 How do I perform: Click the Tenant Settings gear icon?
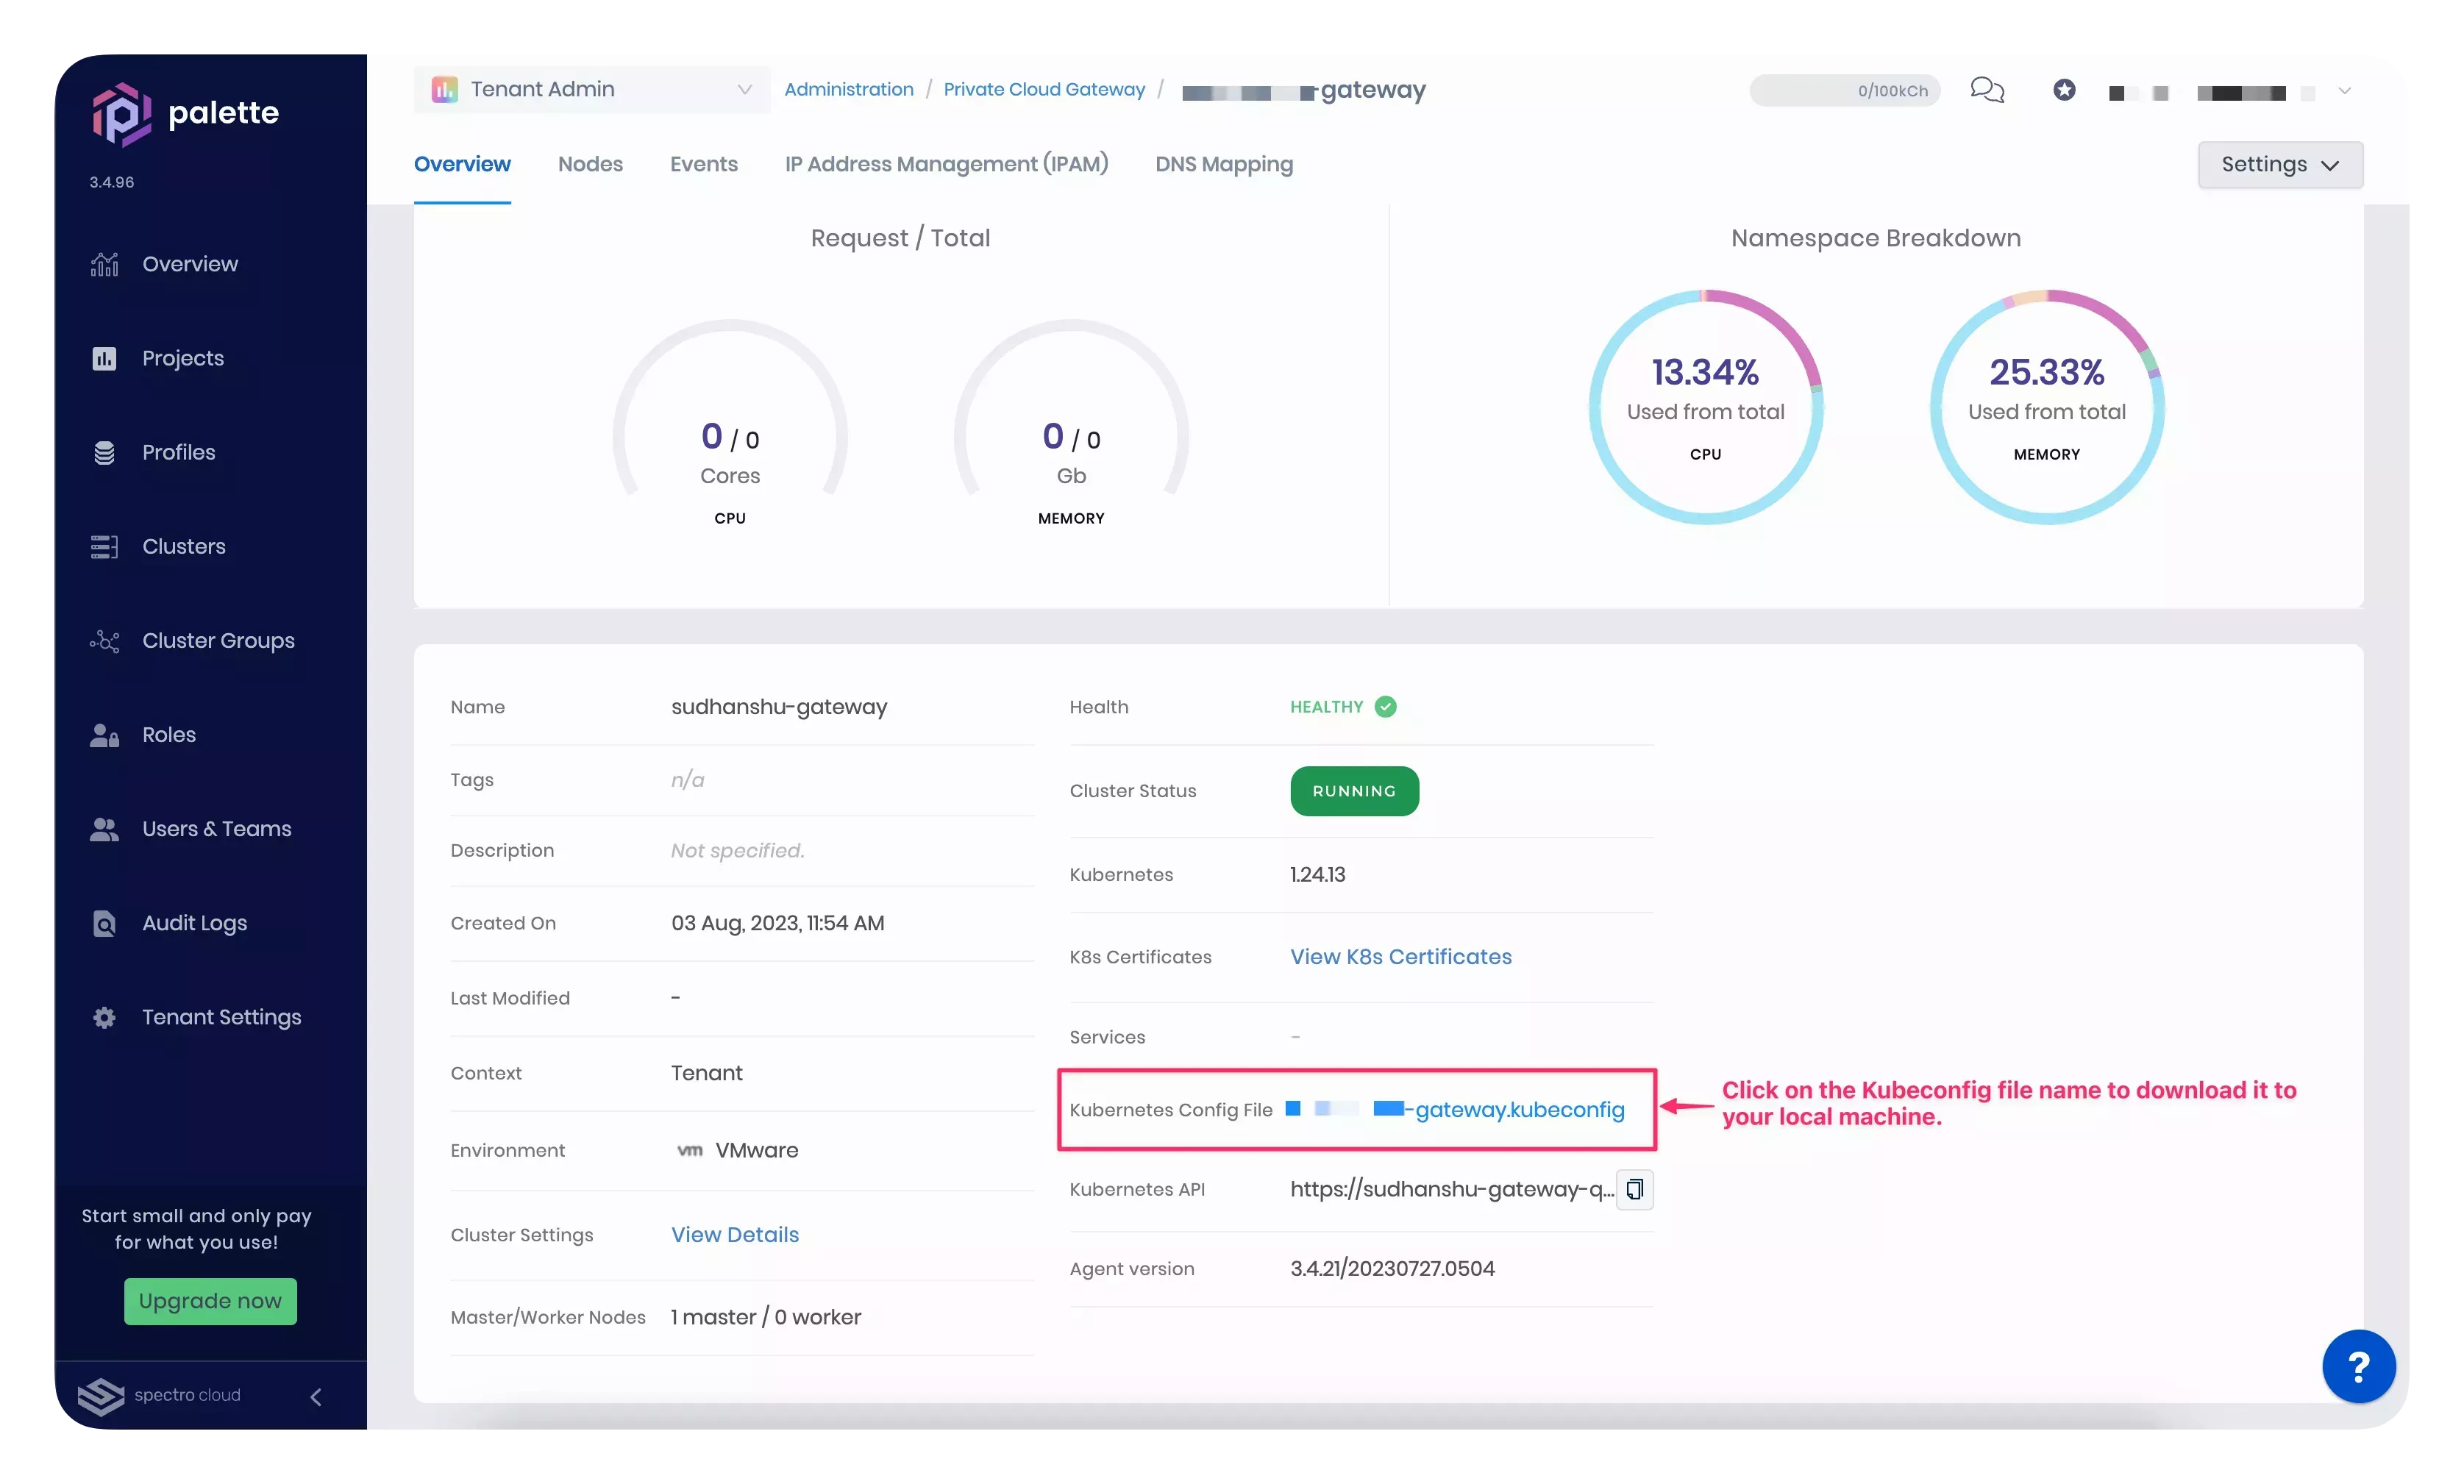click(104, 1017)
